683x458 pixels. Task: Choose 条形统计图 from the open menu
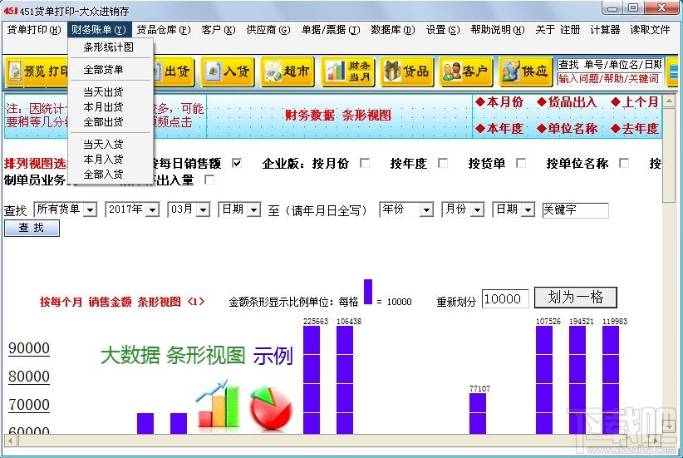[111, 47]
